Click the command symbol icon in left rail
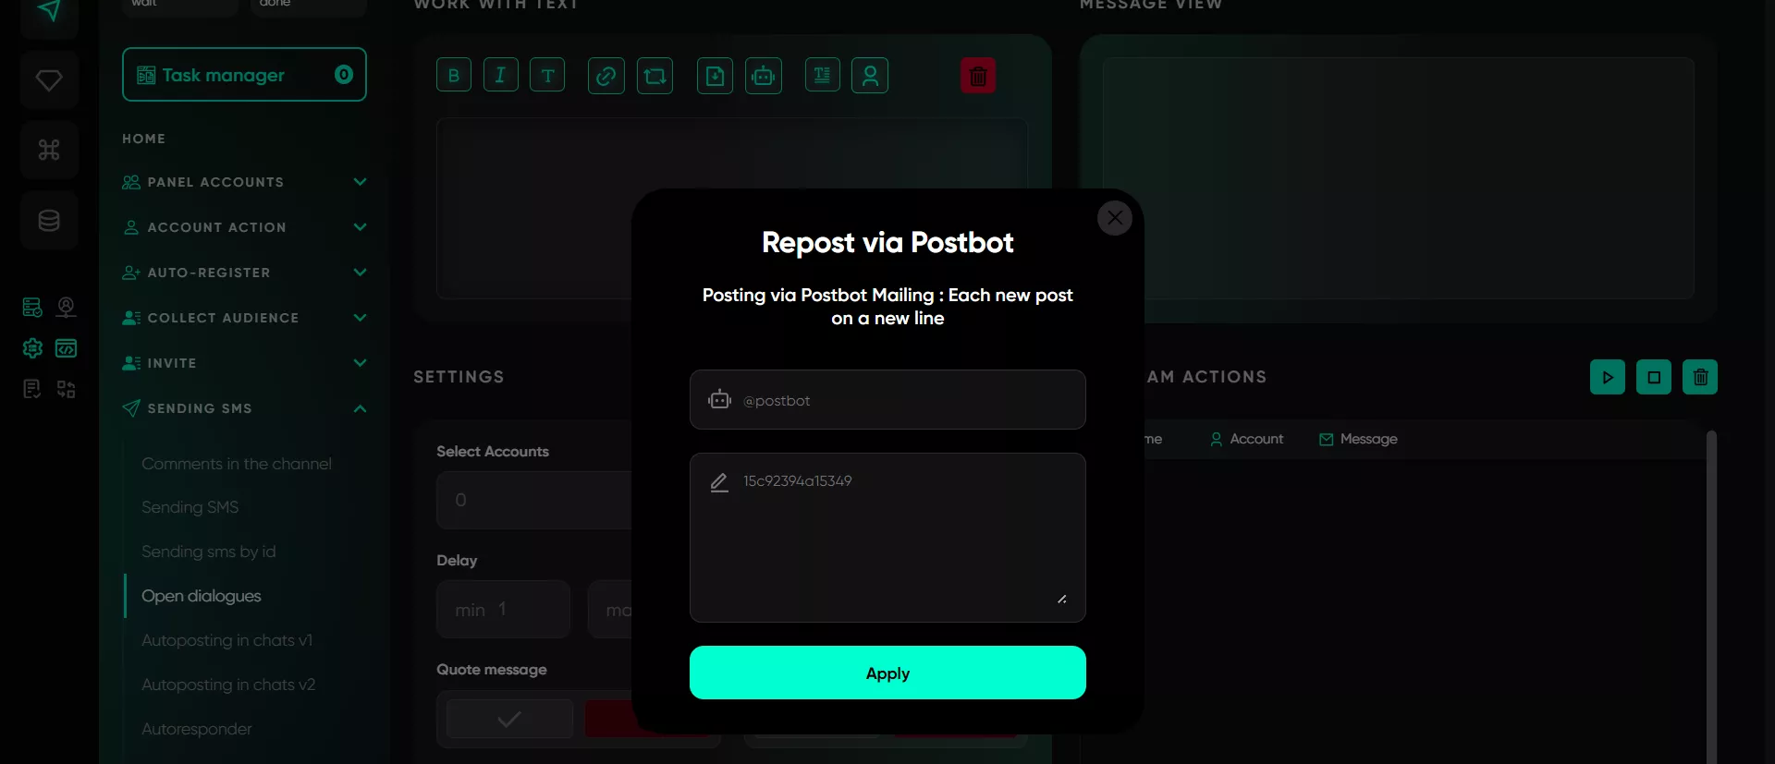Viewport: 1775px width, 764px height. coord(49,150)
